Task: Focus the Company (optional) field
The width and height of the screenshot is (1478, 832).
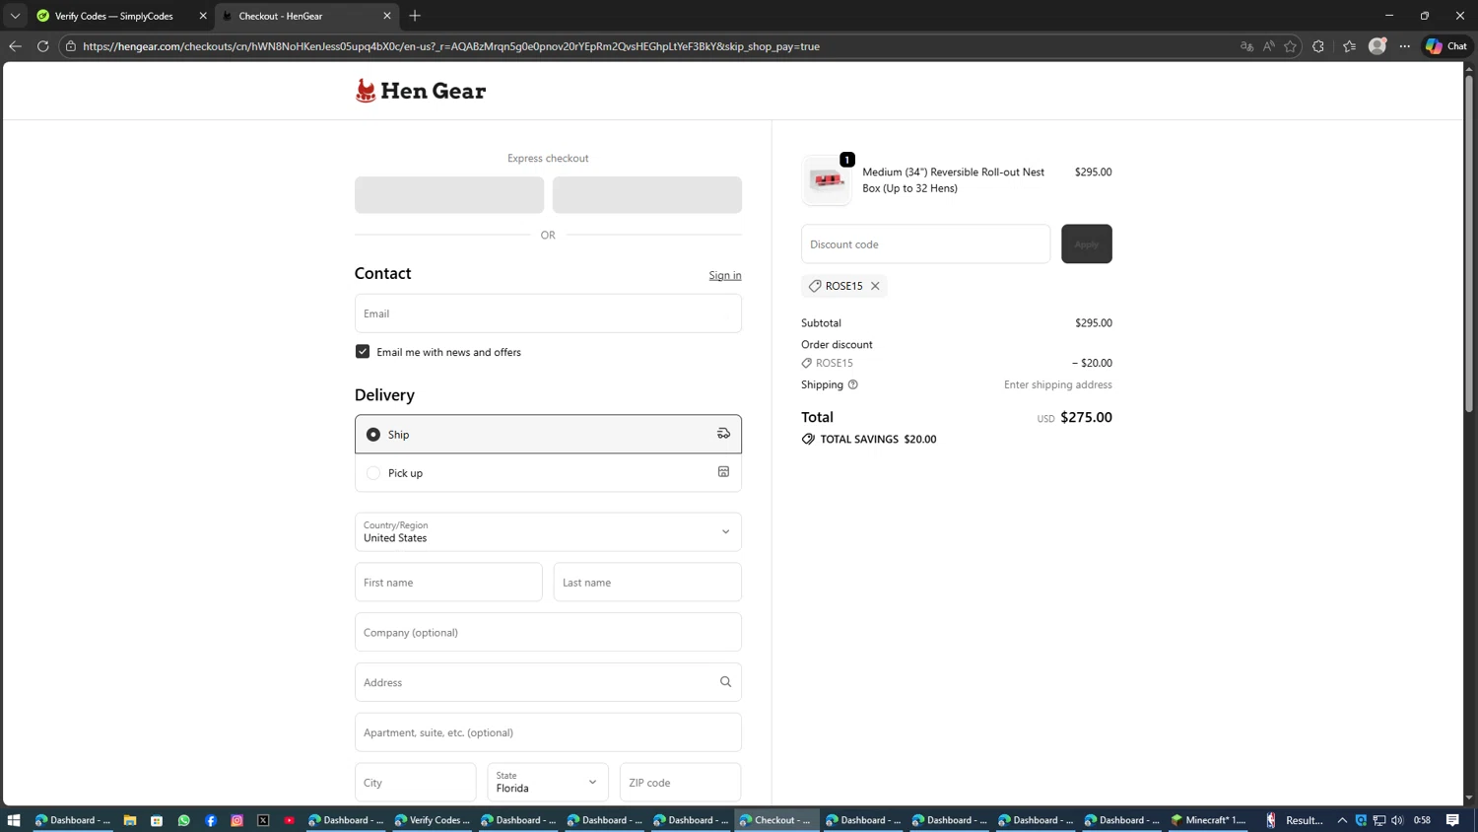Action: pos(548,632)
